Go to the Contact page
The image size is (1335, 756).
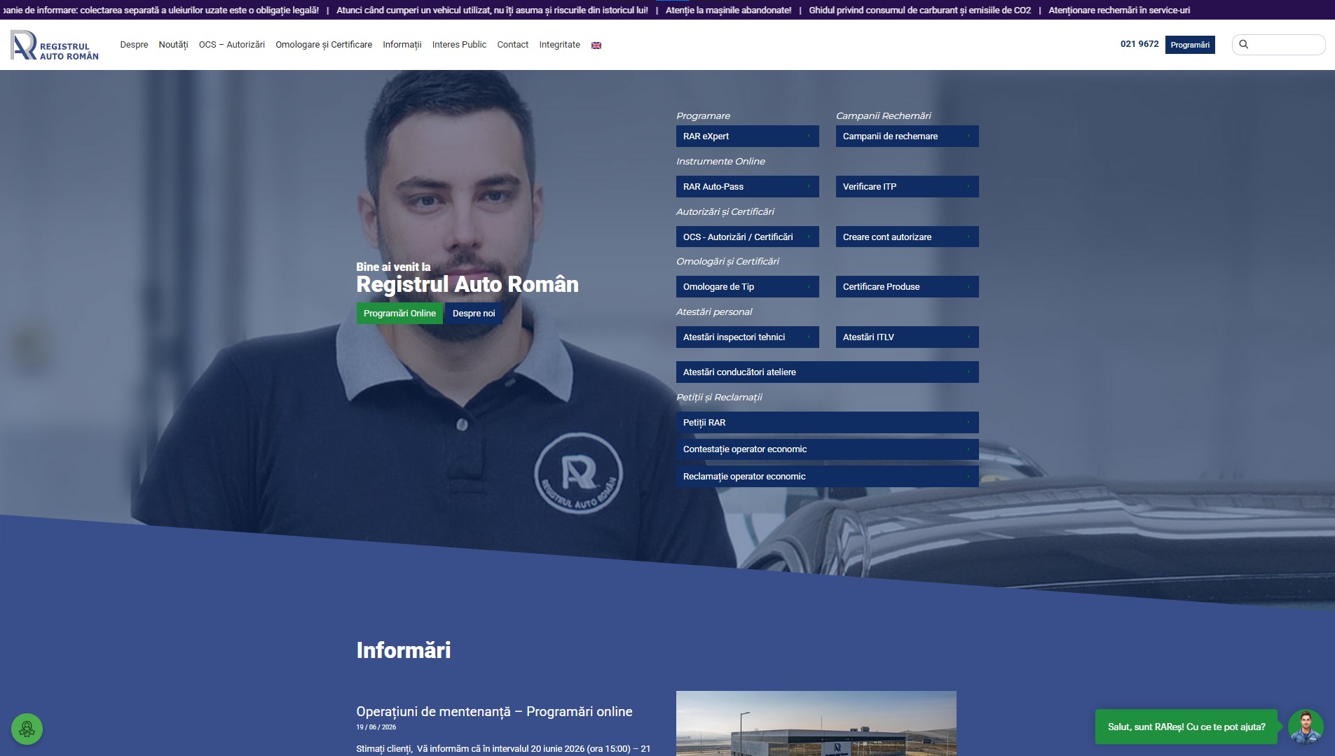(513, 45)
